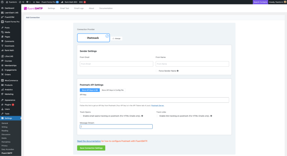Click the FluentSMTP logo
The height and width of the screenshot is (156, 287).
[x=33, y=8]
